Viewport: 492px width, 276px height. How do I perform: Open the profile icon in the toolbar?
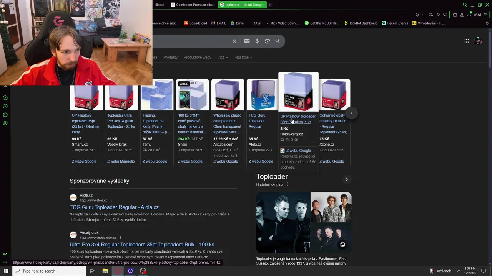462,15
